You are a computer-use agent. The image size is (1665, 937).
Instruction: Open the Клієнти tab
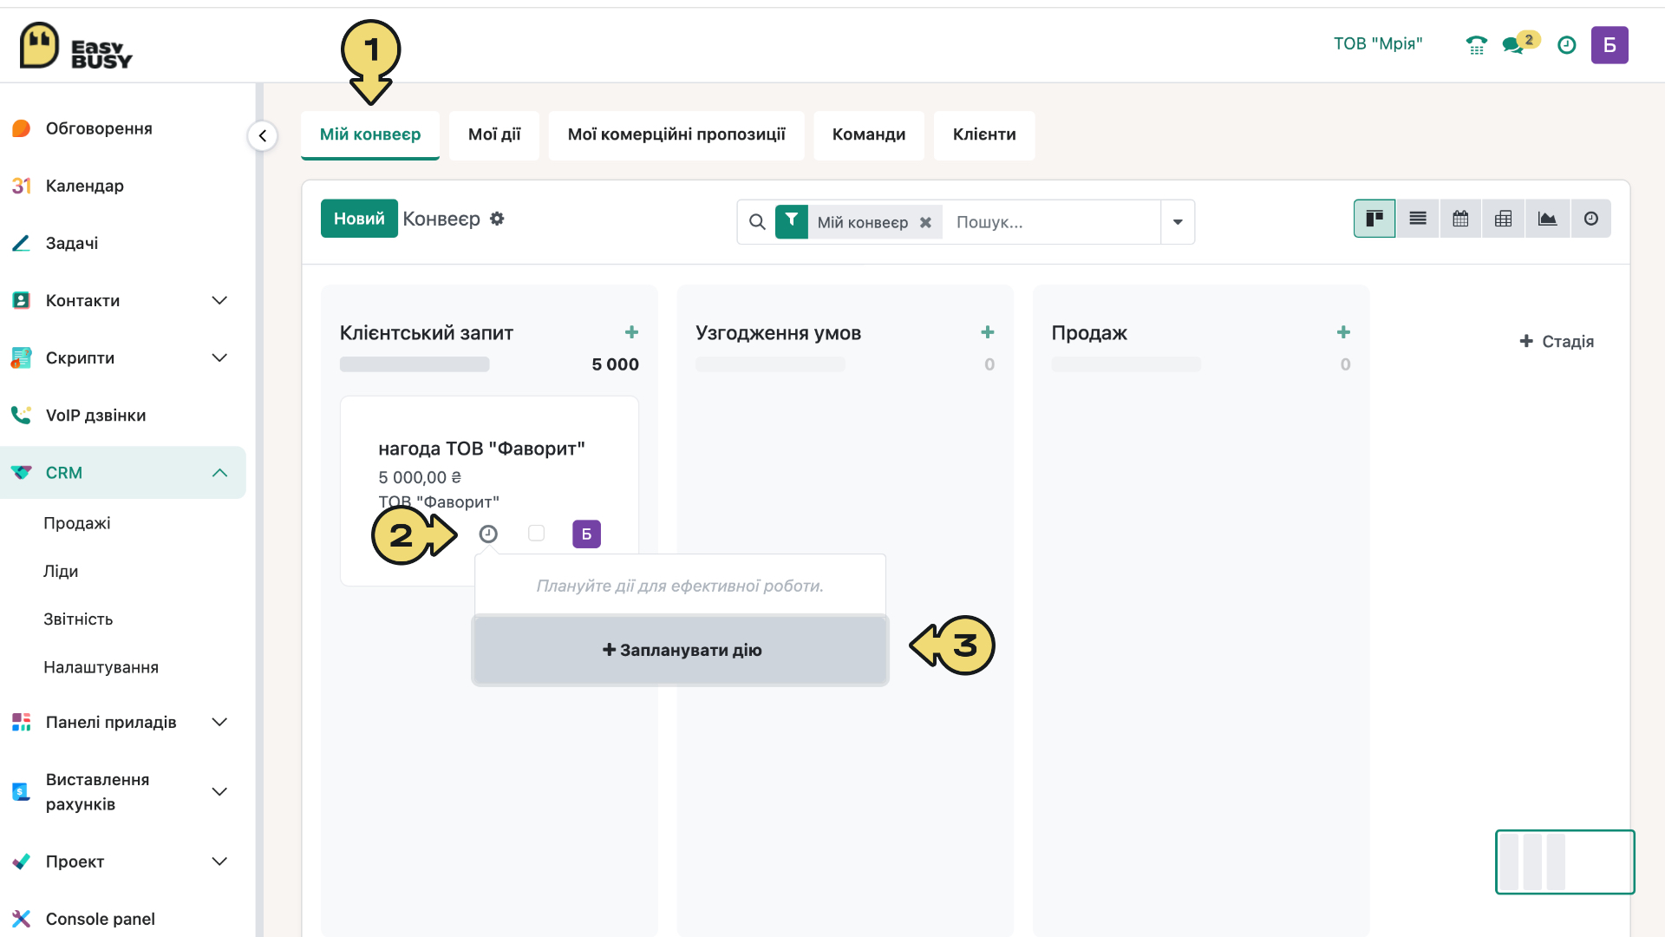pos(984,134)
